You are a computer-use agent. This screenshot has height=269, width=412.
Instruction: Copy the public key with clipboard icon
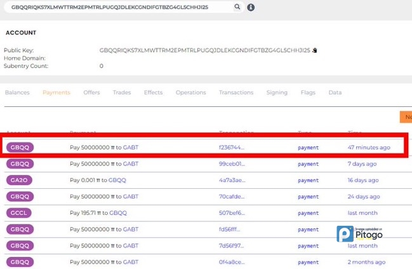point(314,50)
